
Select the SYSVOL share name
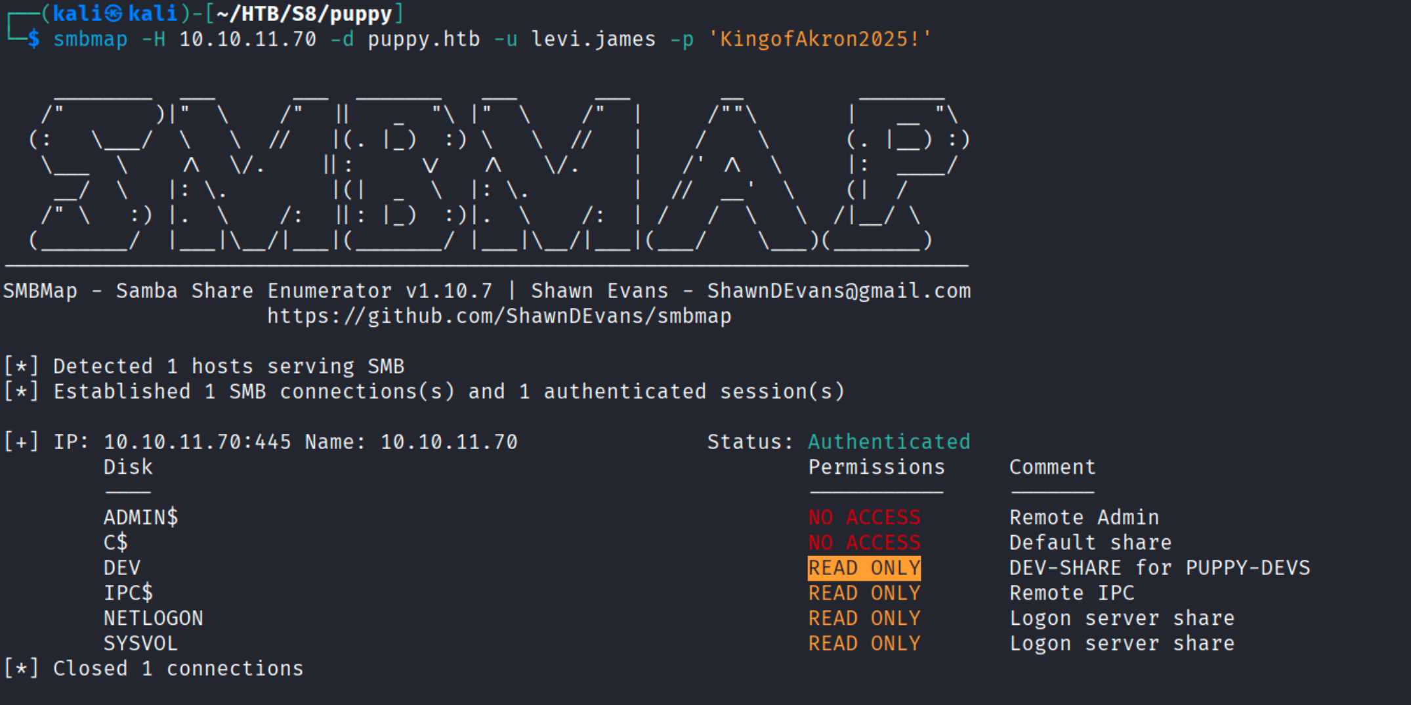tap(140, 643)
